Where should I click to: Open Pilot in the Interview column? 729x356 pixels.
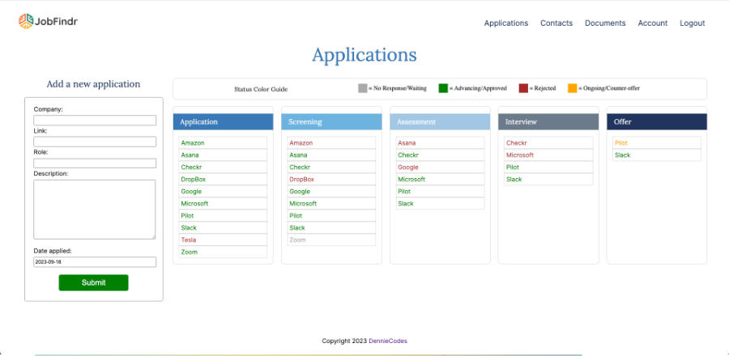click(548, 167)
